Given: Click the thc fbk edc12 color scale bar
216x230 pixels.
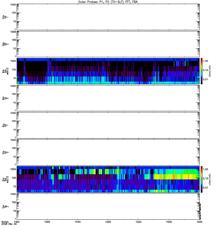Looking at the screenshot, I should tap(202, 179).
